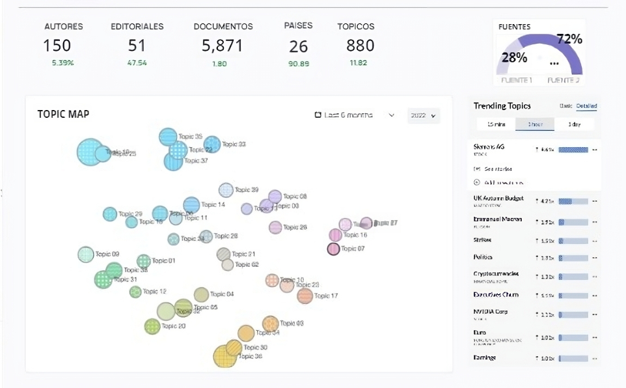
Task: Open the Last 6 months date range dropdown
Action: (x=355, y=115)
